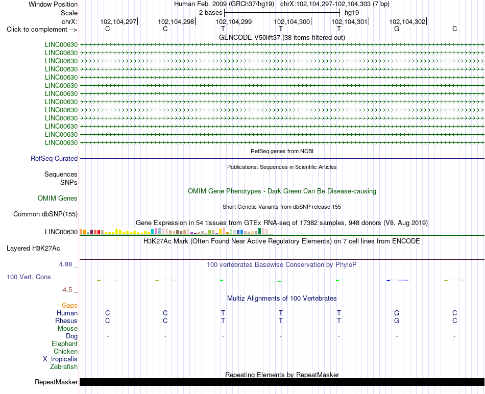Click the Chicken species label
485x394 pixels.
(x=65, y=351)
